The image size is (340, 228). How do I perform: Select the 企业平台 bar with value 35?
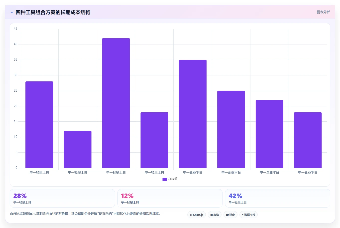[x=193, y=114]
